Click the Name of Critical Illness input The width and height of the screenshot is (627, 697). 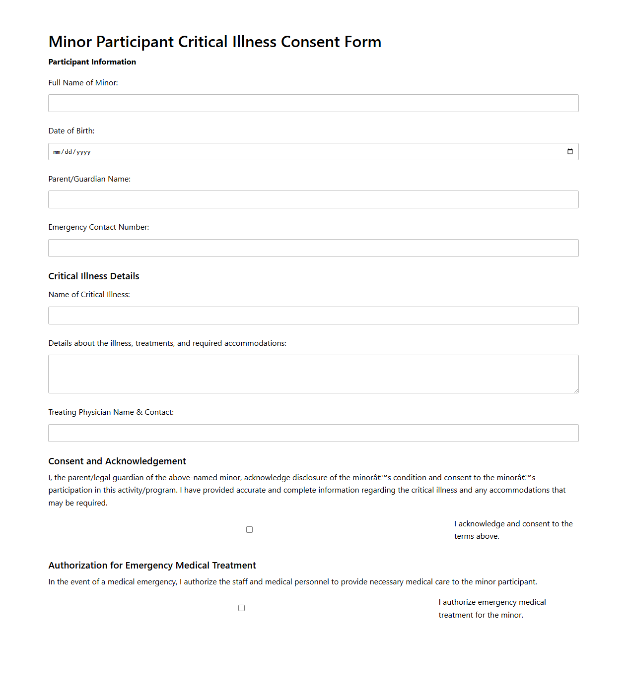click(313, 315)
